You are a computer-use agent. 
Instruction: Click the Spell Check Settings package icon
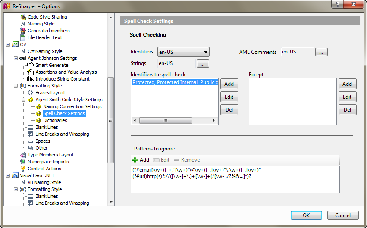[38, 113]
